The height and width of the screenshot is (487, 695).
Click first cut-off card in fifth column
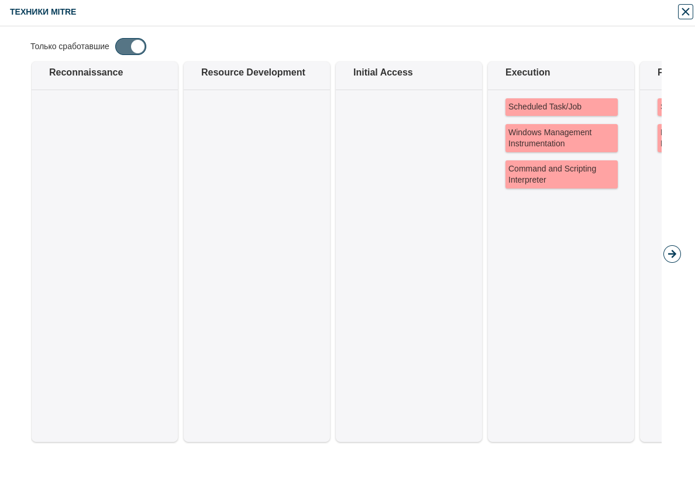point(659,107)
